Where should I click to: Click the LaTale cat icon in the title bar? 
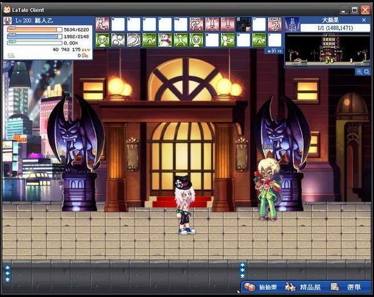pyautogui.click(x=7, y=10)
